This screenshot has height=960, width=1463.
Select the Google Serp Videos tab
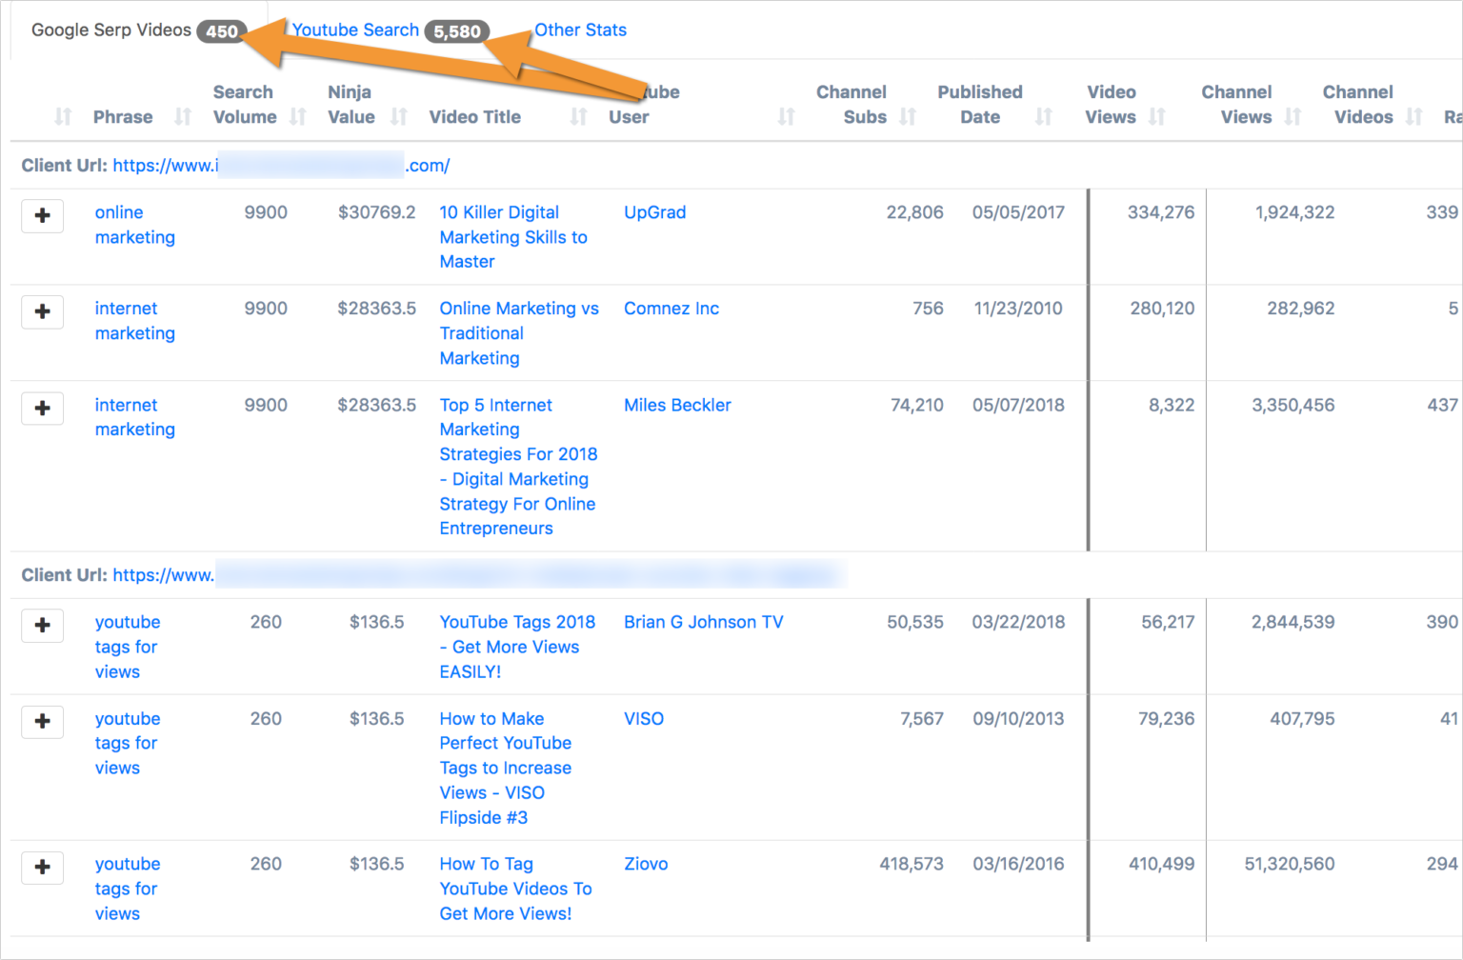[111, 30]
